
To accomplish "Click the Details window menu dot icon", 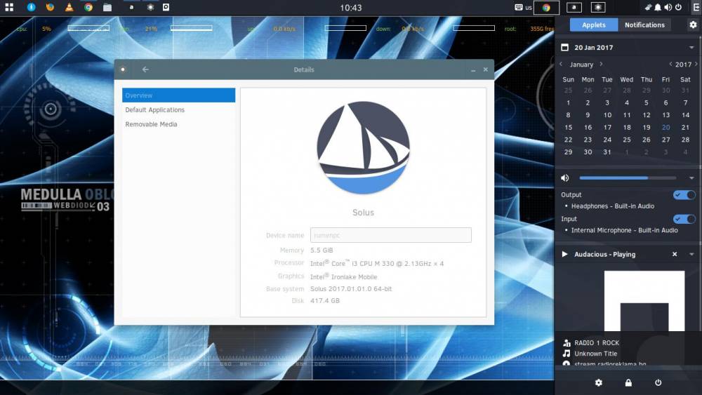I will tap(123, 69).
